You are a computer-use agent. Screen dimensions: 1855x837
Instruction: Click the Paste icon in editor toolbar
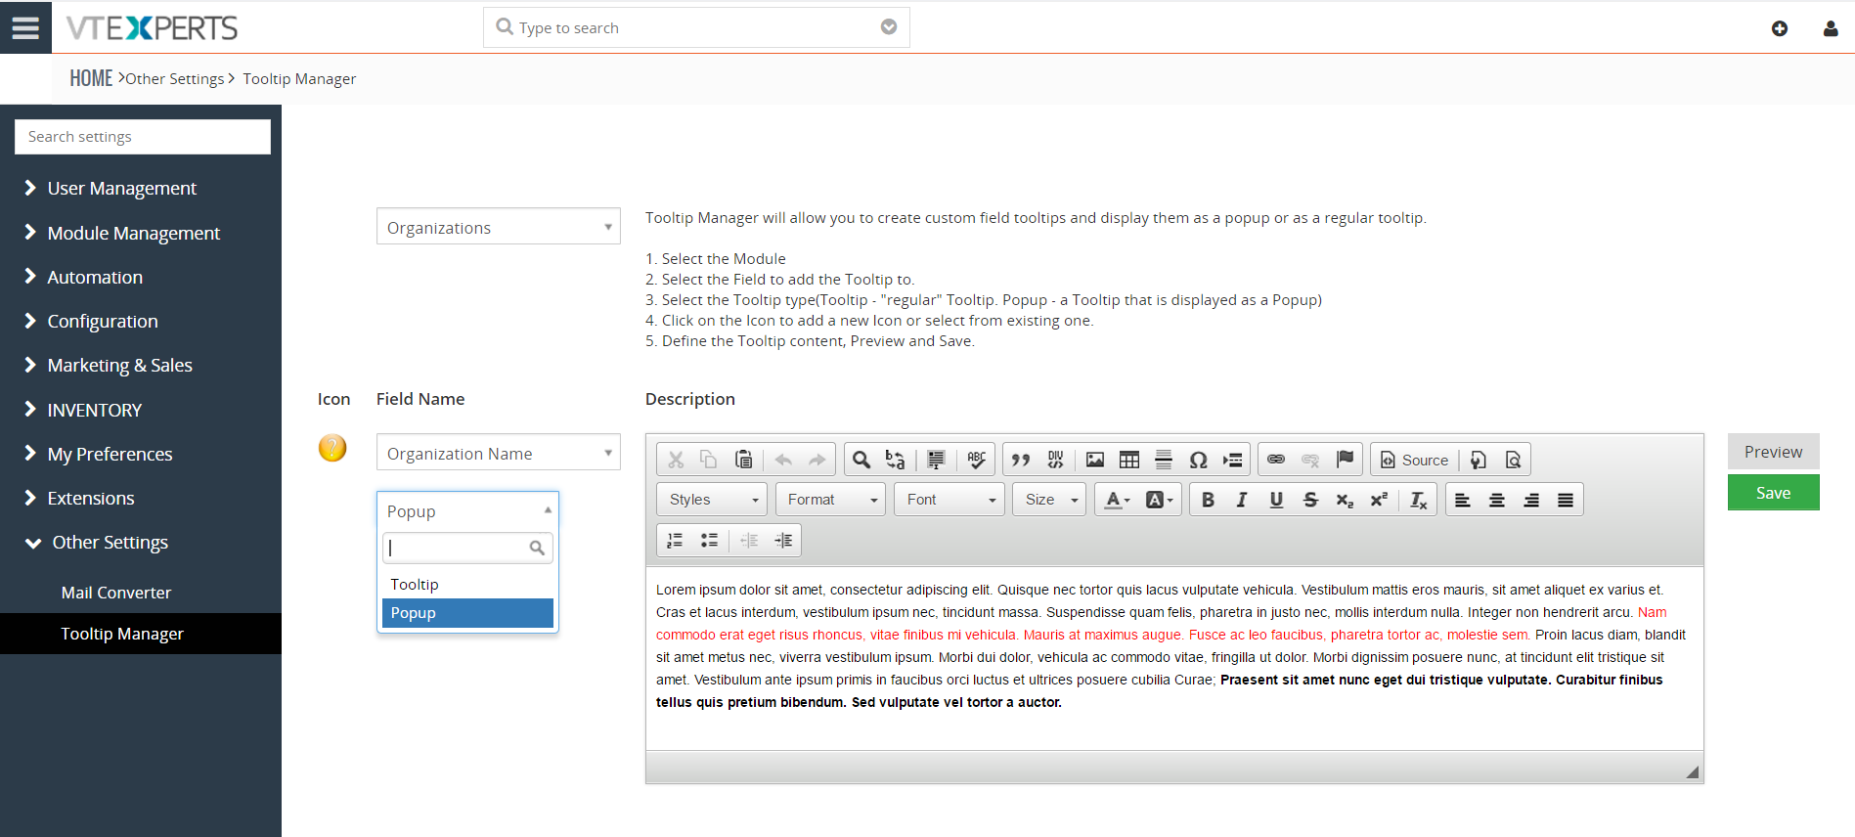tap(744, 460)
